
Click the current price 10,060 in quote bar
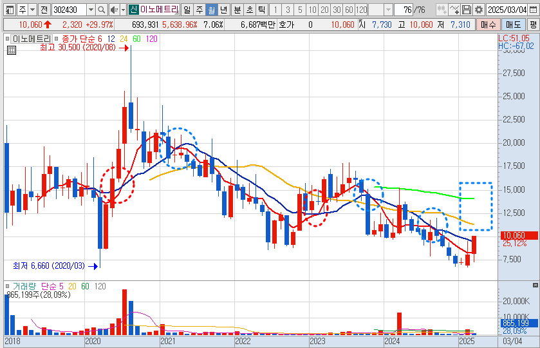pyautogui.click(x=30, y=25)
